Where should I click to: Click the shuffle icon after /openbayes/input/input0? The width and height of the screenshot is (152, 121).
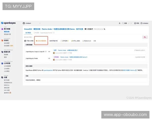(46, 52)
